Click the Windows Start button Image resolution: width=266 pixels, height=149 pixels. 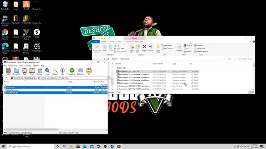coord(3,146)
